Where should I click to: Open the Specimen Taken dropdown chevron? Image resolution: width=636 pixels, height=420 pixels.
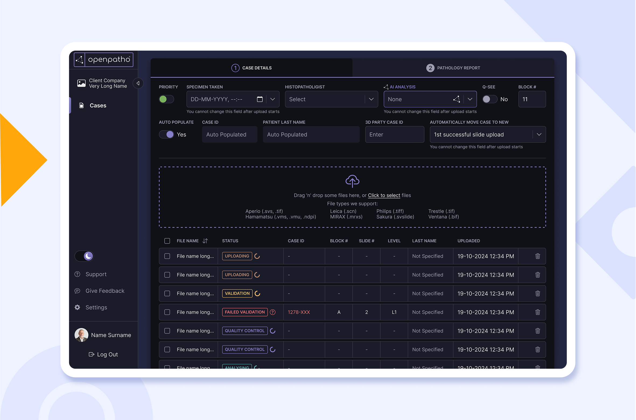pyautogui.click(x=273, y=99)
